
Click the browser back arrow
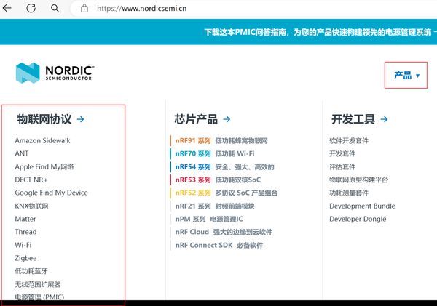[x=7, y=8]
